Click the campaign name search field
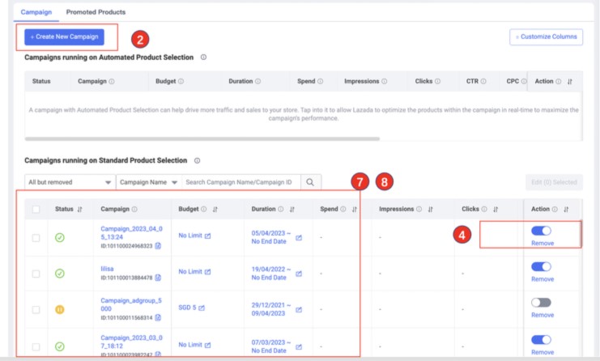 tap(240, 182)
